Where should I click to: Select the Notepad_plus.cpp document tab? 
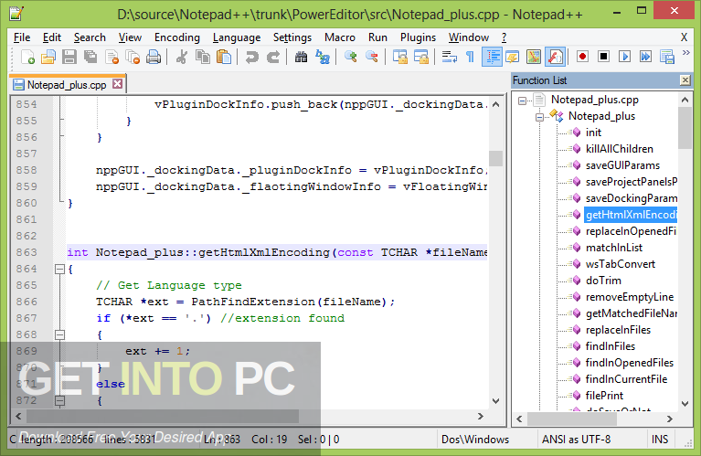click(x=67, y=84)
